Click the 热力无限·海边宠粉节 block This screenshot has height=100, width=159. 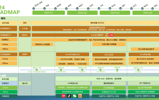[x=145, y=49]
